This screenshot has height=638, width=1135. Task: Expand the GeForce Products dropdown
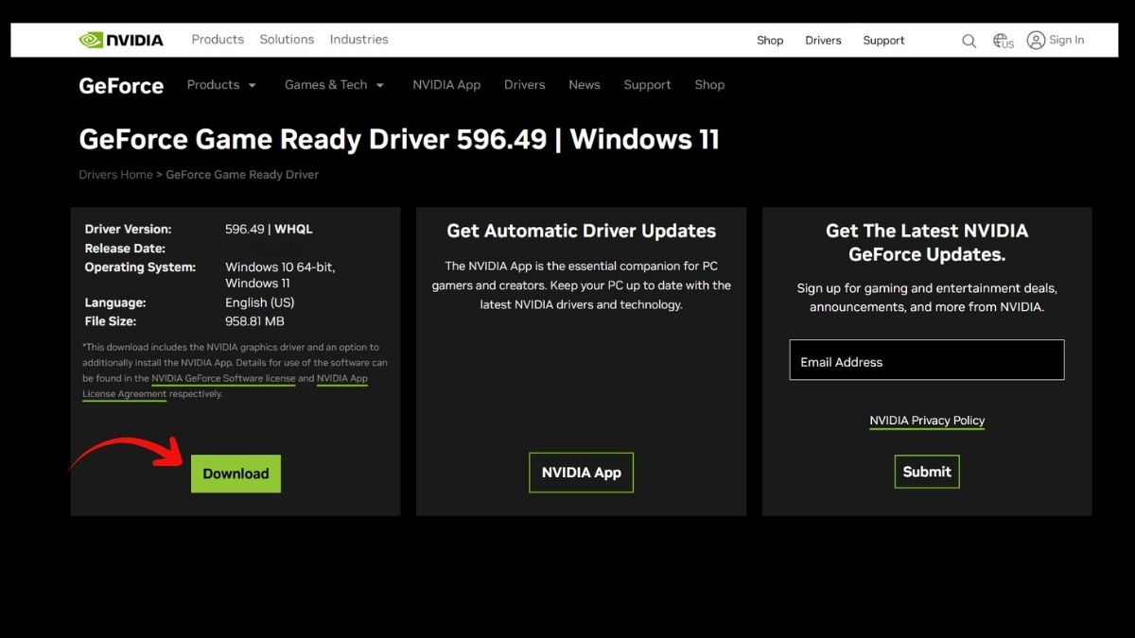click(221, 85)
